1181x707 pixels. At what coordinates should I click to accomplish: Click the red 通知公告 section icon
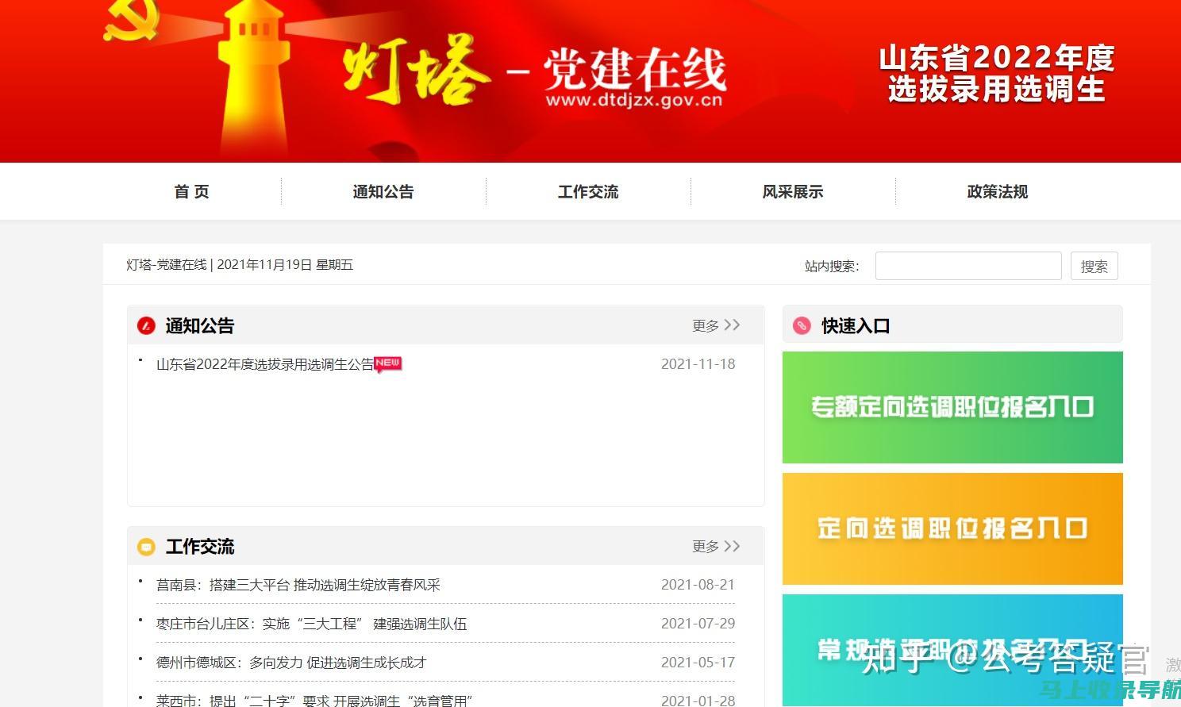click(146, 326)
